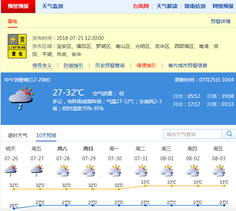Select the 雷电 warning tab
Screen dimensions: 236x211
pyautogui.click(x=13, y=21)
